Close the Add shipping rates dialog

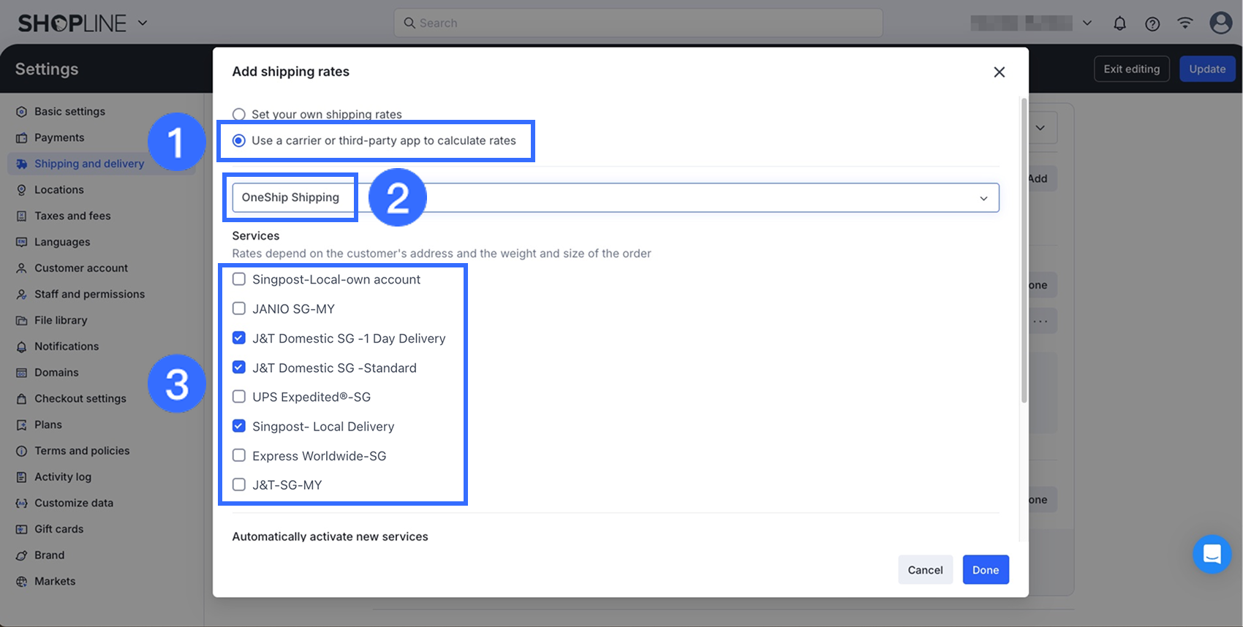(1000, 72)
